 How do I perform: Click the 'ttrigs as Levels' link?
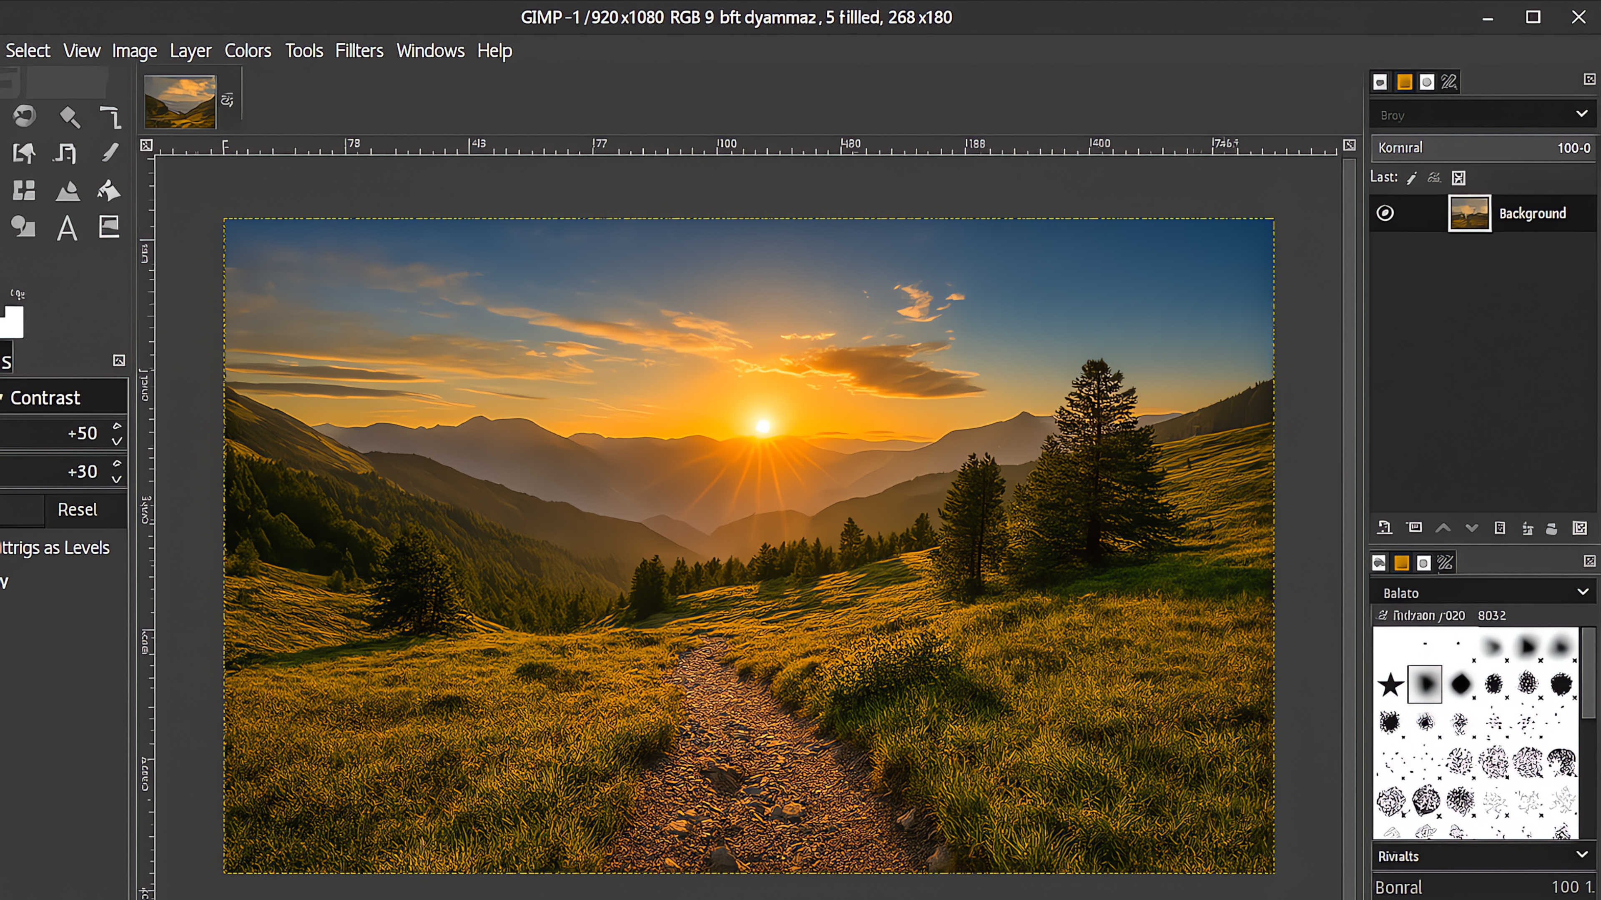[55, 547]
